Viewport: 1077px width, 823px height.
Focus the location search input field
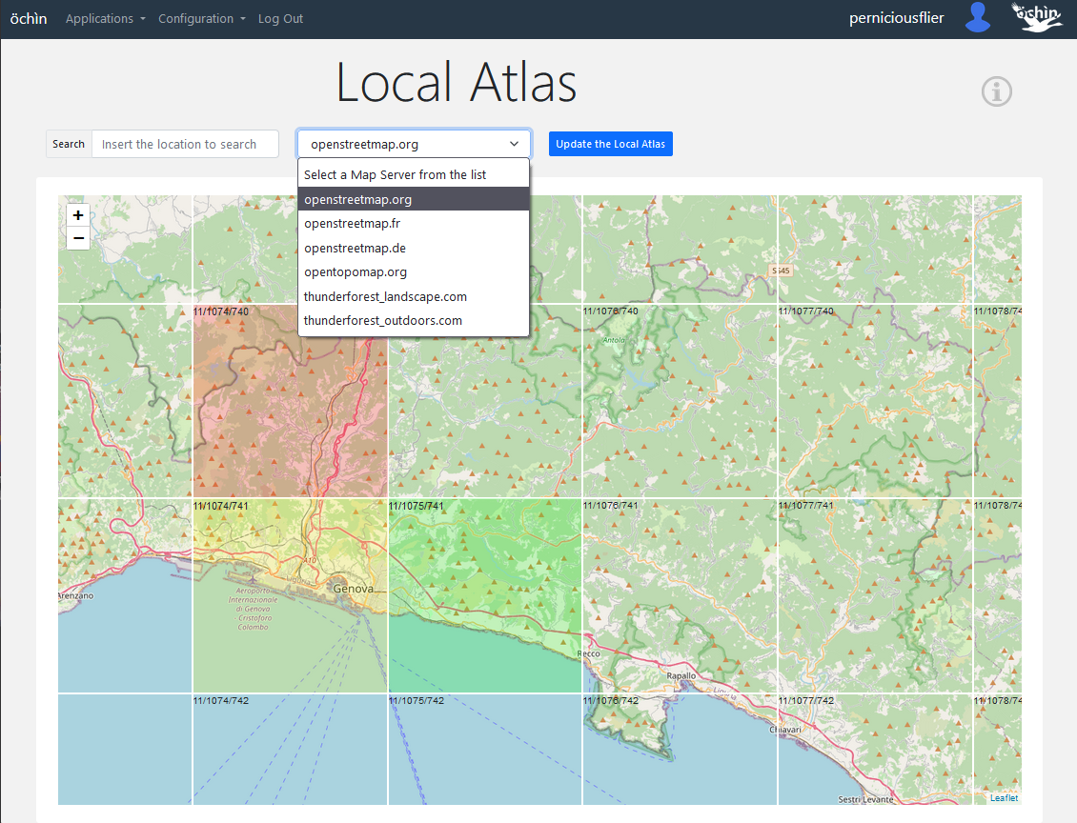coord(186,144)
